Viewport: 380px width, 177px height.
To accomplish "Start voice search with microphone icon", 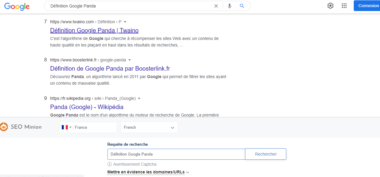I will (229, 6).
